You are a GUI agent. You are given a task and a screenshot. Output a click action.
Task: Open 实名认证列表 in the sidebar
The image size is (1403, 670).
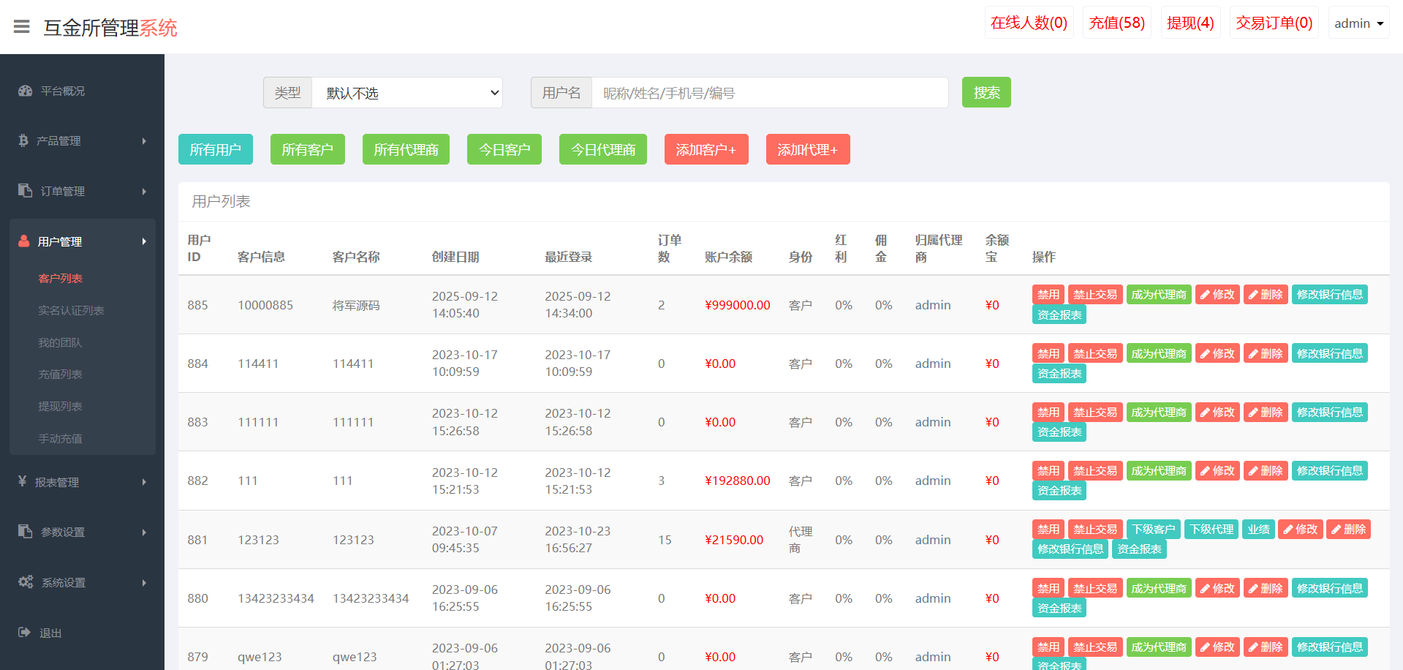pyautogui.click(x=71, y=310)
